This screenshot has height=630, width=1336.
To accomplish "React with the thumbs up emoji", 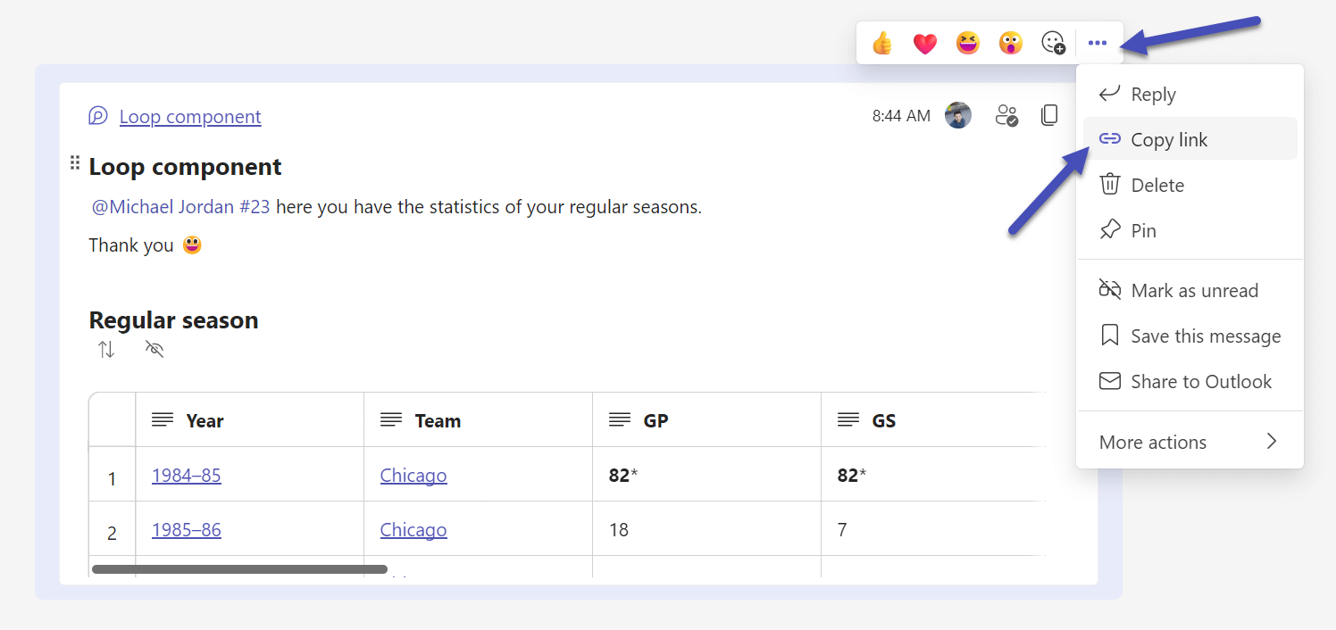I will click(x=882, y=43).
